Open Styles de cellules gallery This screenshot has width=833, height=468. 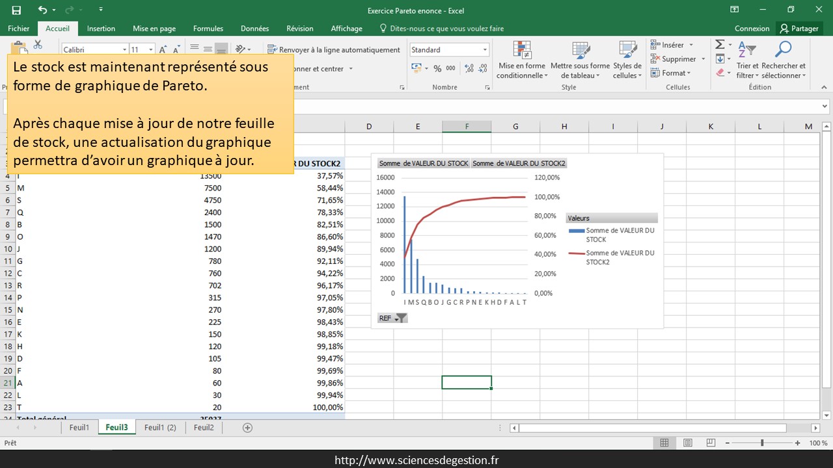tap(627, 60)
